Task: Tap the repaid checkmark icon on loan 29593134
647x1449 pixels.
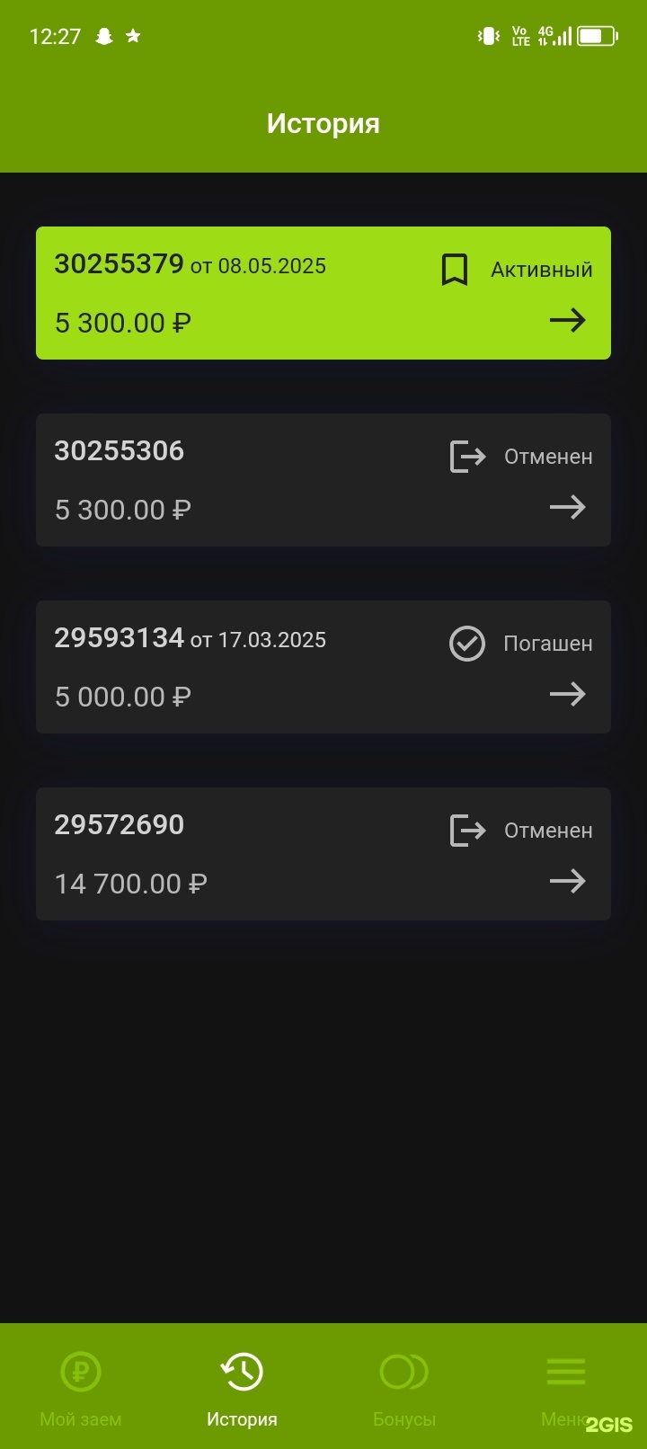Action: point(467,644)
